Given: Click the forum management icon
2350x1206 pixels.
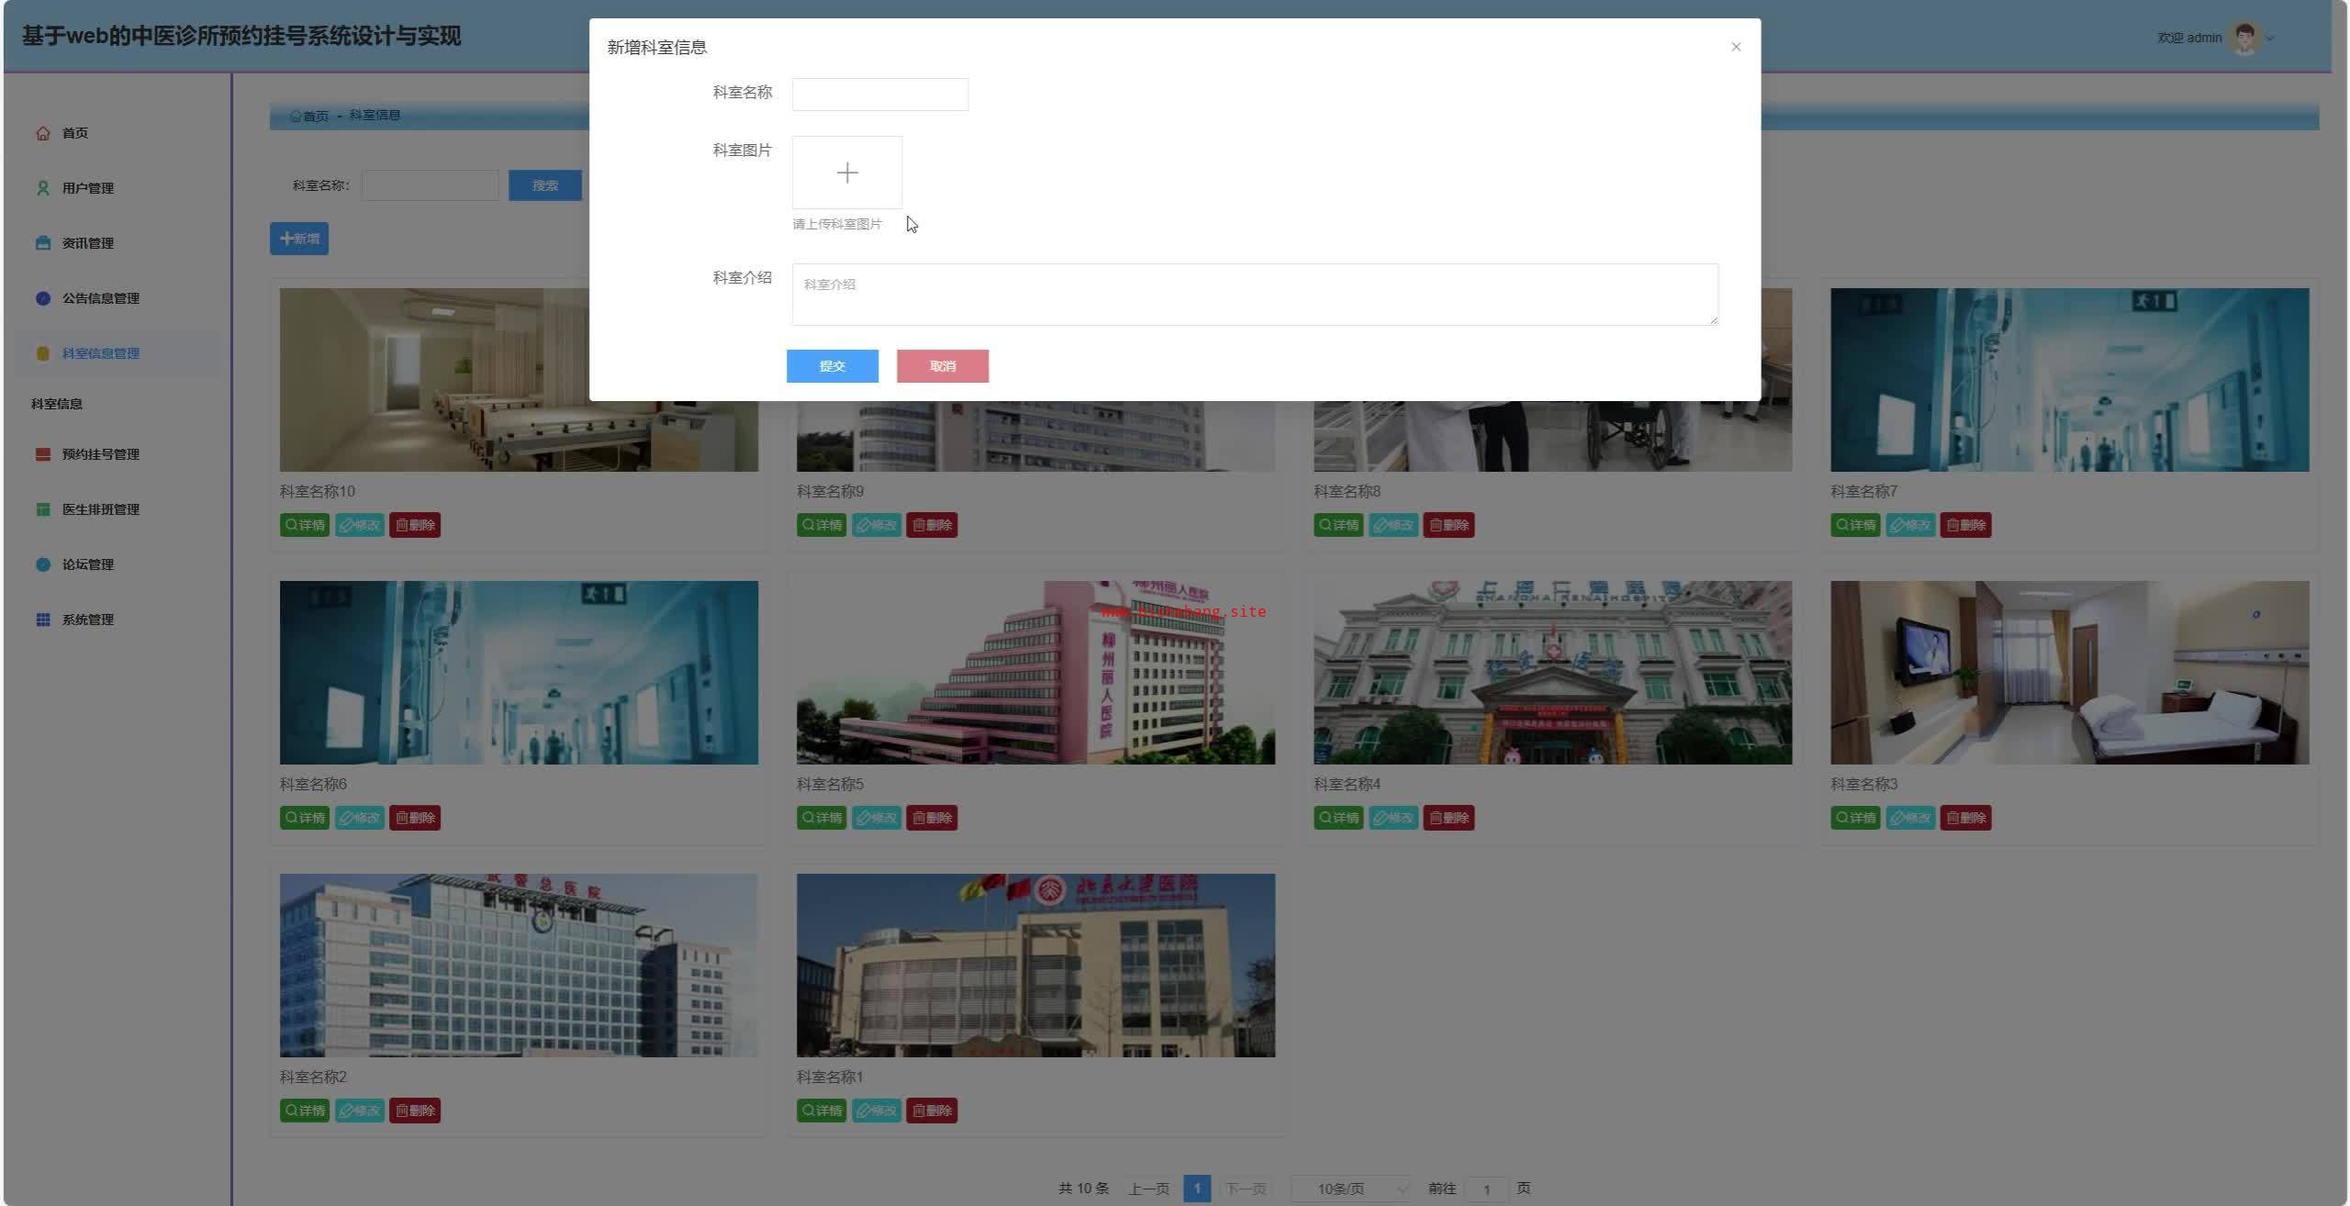Looking at the screenshot, I should pyautogui.click(x=43, y=564).
